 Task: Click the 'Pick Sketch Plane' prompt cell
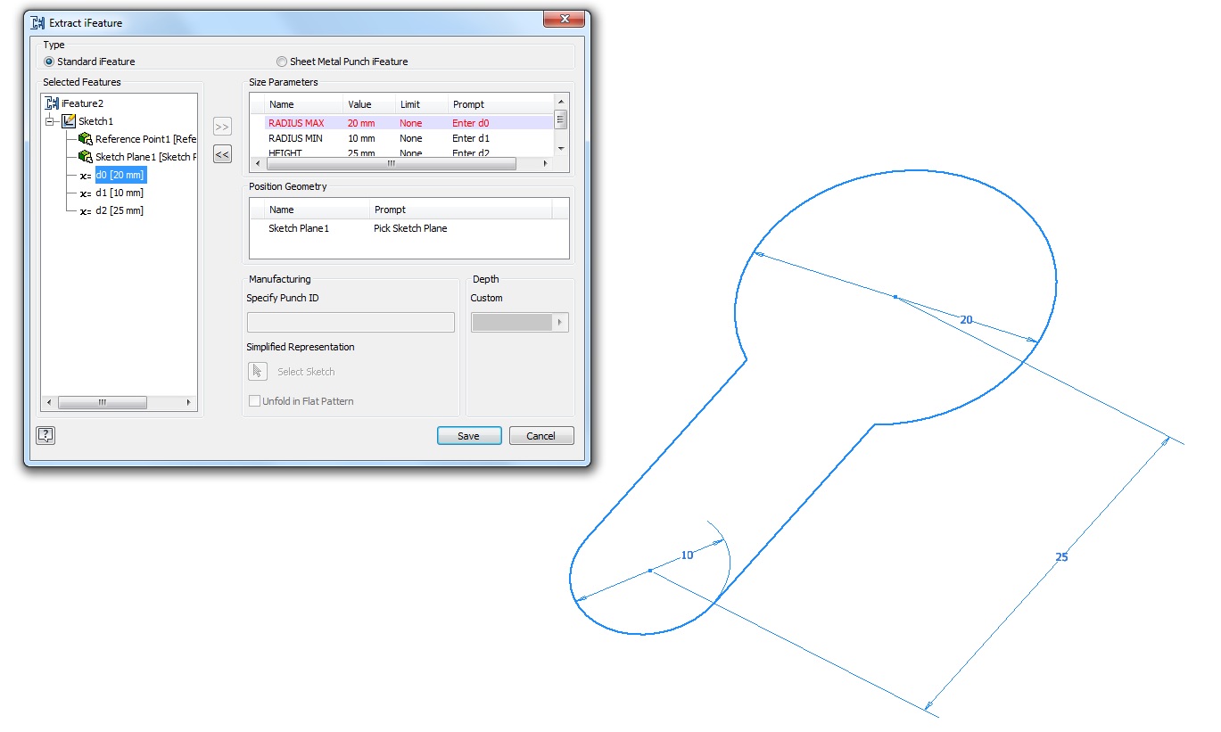410,228
